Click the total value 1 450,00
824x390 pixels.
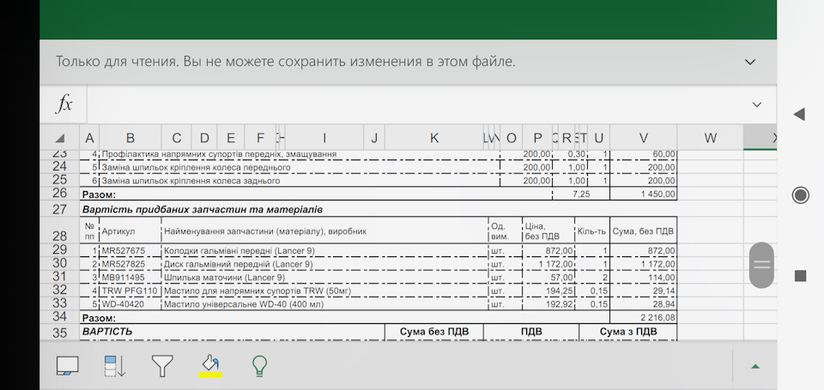[x=643, y=195]
